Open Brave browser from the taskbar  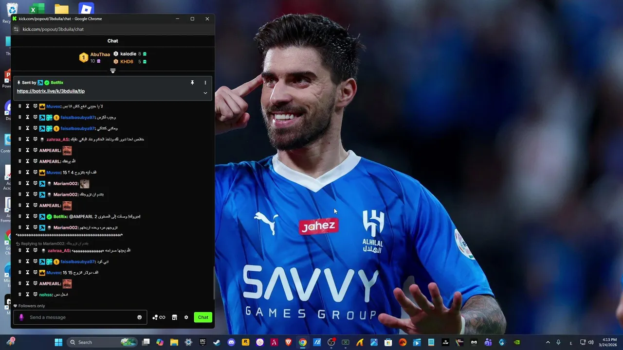pyautogui.click(x=288, y=342)
